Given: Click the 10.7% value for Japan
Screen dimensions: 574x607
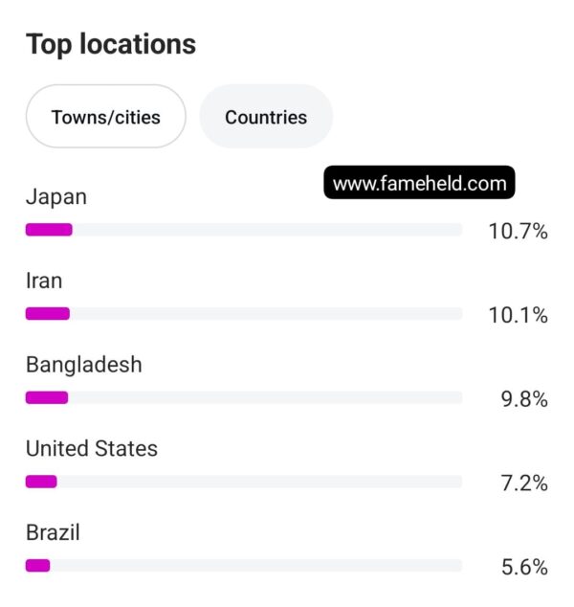Looking at the screenshot, I should [518, 231].
